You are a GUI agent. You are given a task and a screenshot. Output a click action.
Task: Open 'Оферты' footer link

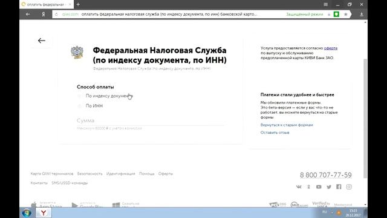[x=165, y=174]
